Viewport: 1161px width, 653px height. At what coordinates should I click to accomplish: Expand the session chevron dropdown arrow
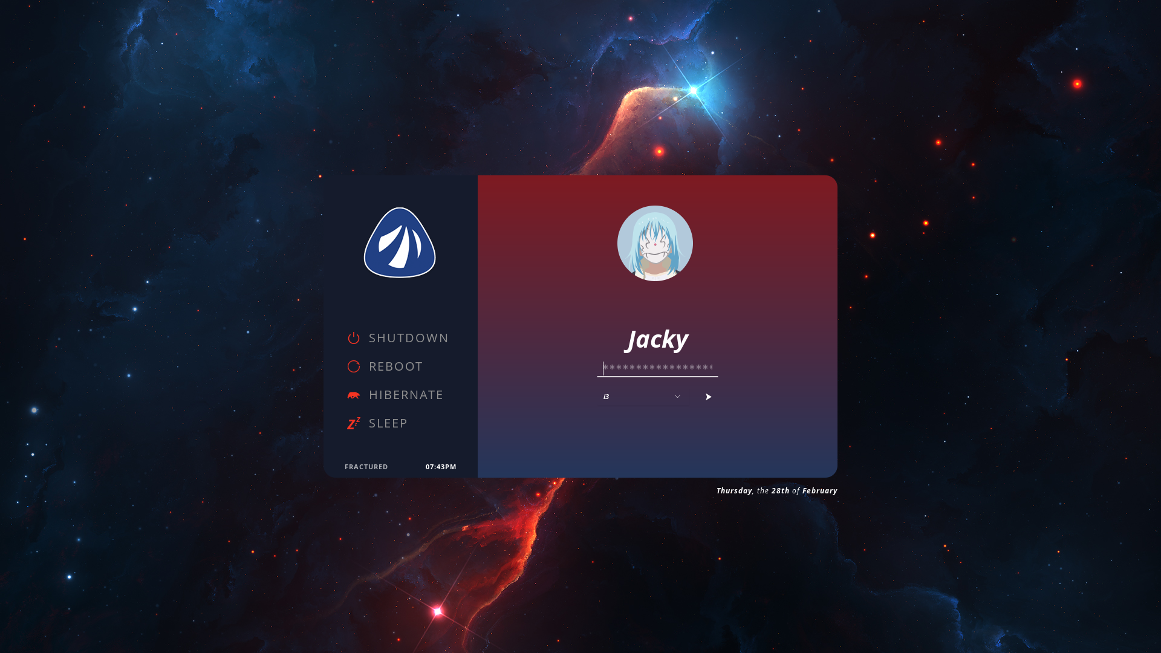(x=677, y=397)
